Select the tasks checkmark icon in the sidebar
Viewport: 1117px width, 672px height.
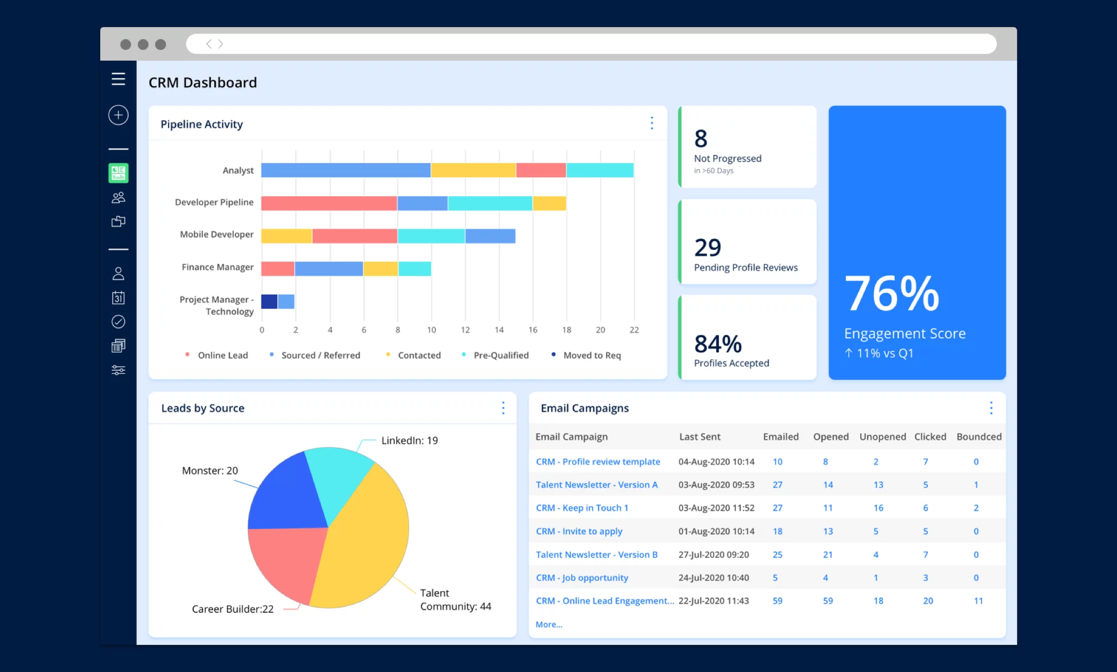118,322
